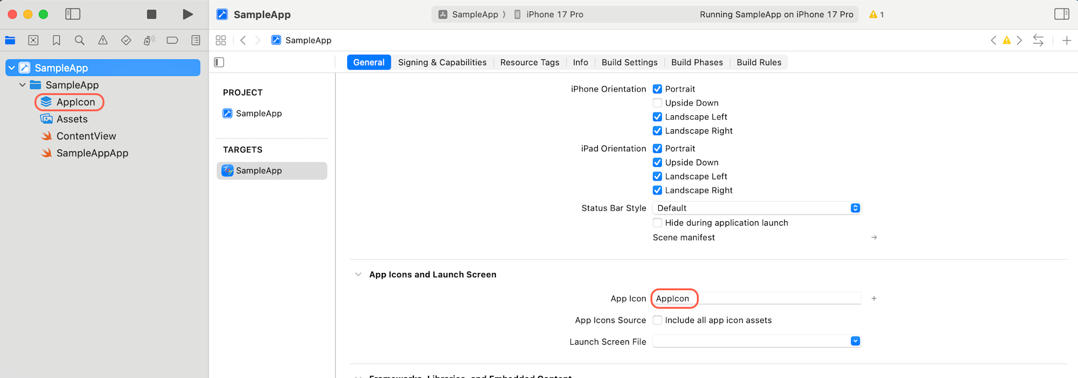Check Include all app icon assets
1078x378 pixels.
click(x=658, y=320)
